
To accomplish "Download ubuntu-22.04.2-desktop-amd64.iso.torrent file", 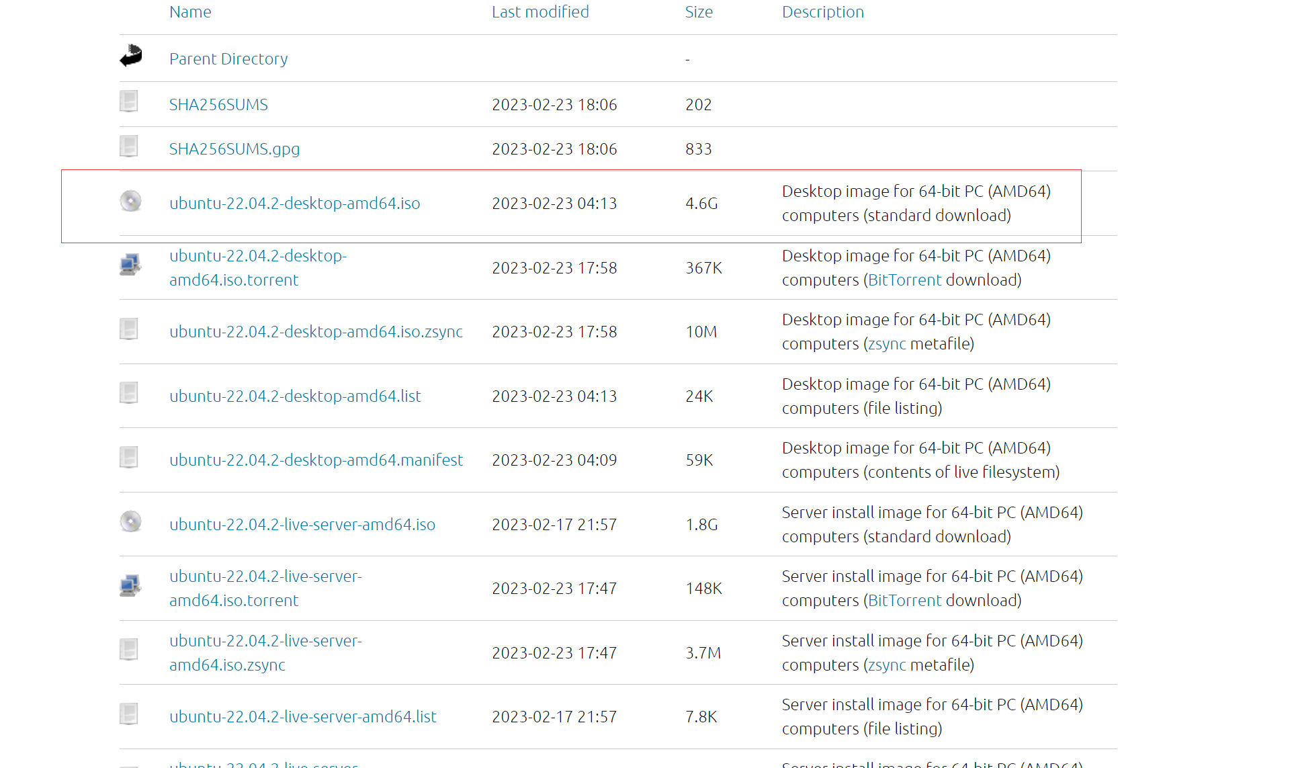I will coord(258,268).
